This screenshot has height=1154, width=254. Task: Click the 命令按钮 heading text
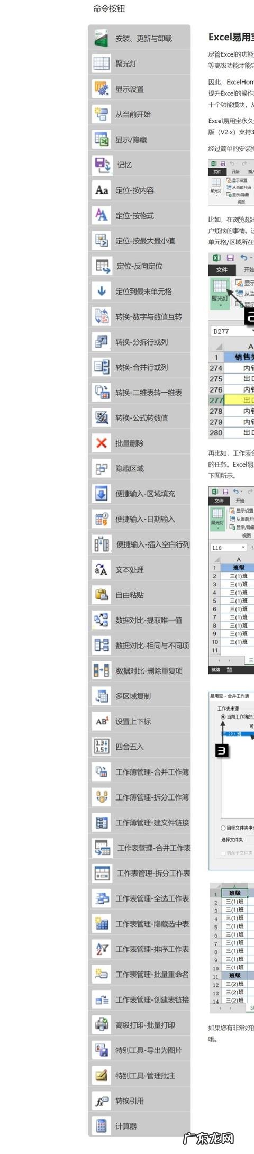point(109,8)
